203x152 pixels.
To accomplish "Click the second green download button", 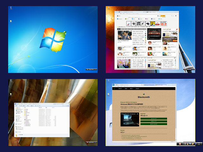I will tap(154, 121).
